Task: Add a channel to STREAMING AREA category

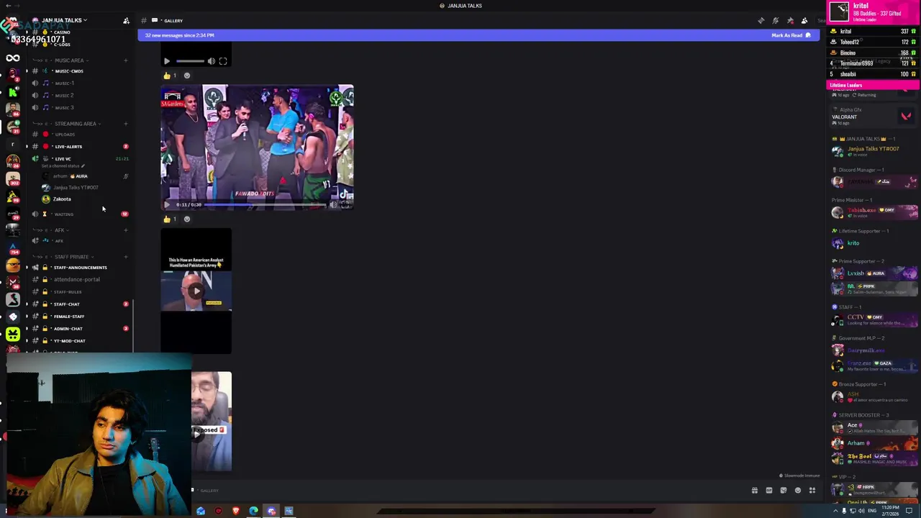Action: (126, 124)
